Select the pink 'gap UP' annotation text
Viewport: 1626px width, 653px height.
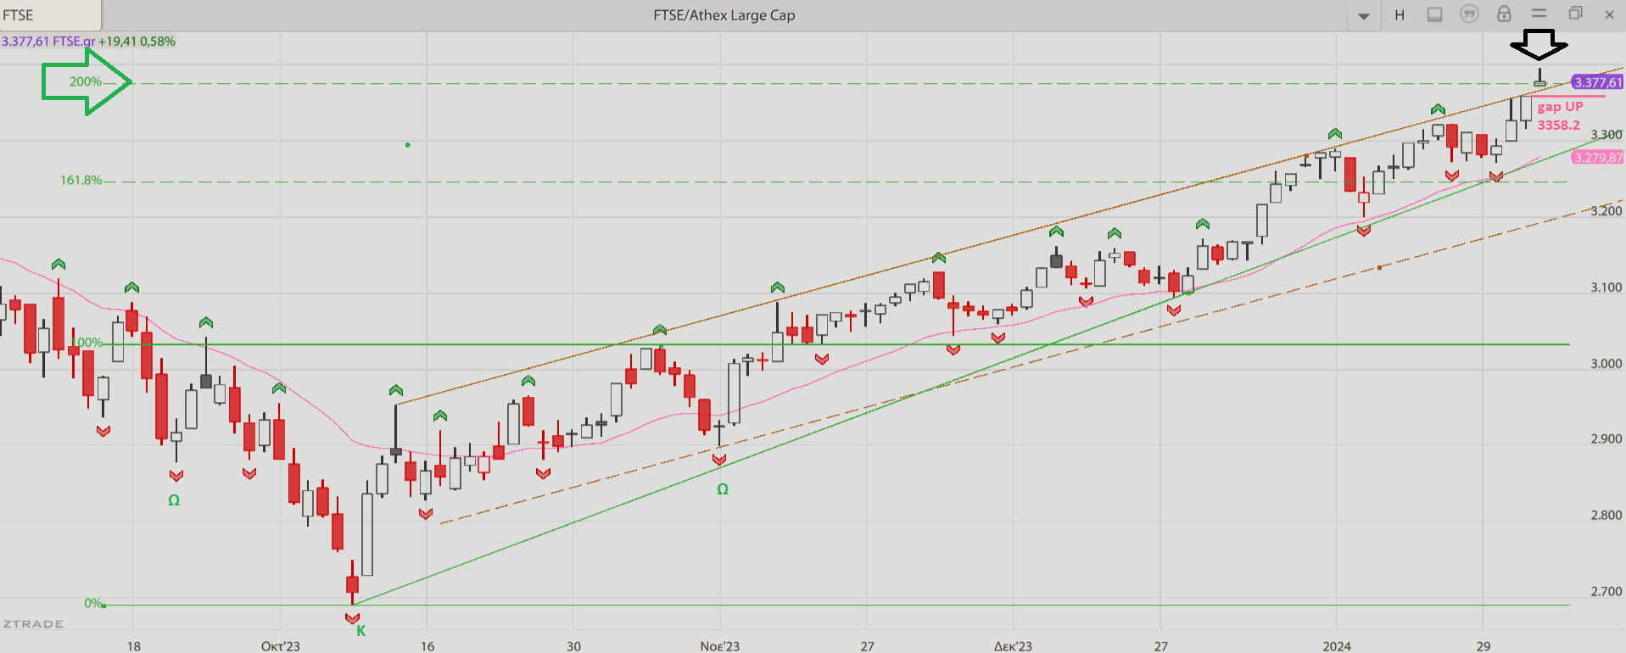pos(1560,107)
